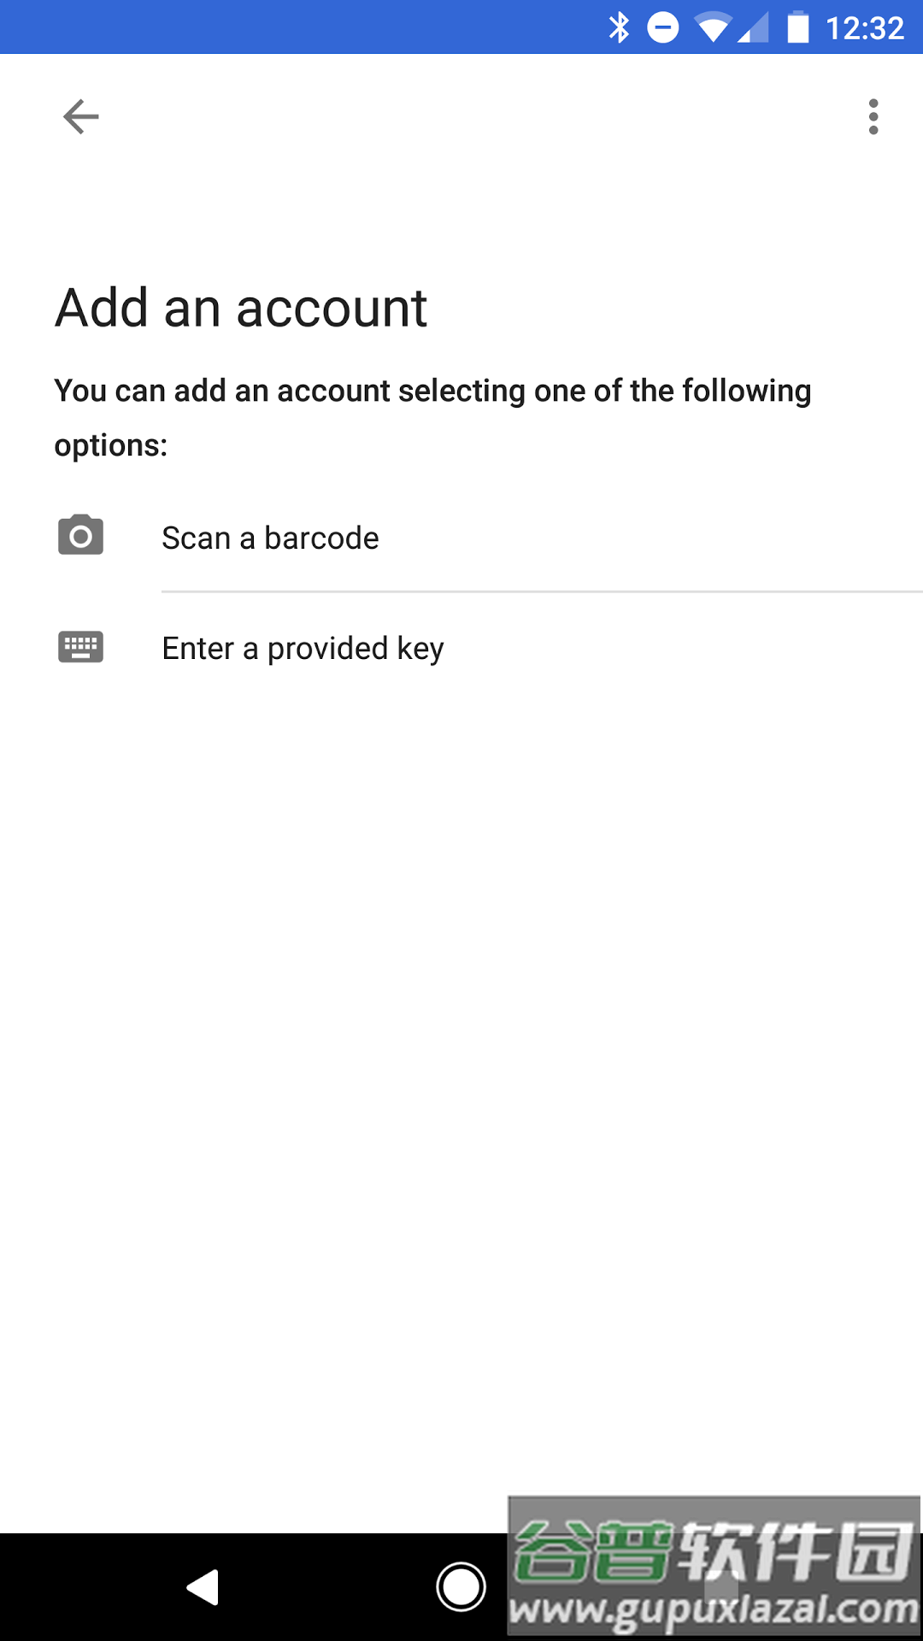923x1641 pixels.
Task: Choose "Enter a provided key"
Action: (x=303, y=649)
